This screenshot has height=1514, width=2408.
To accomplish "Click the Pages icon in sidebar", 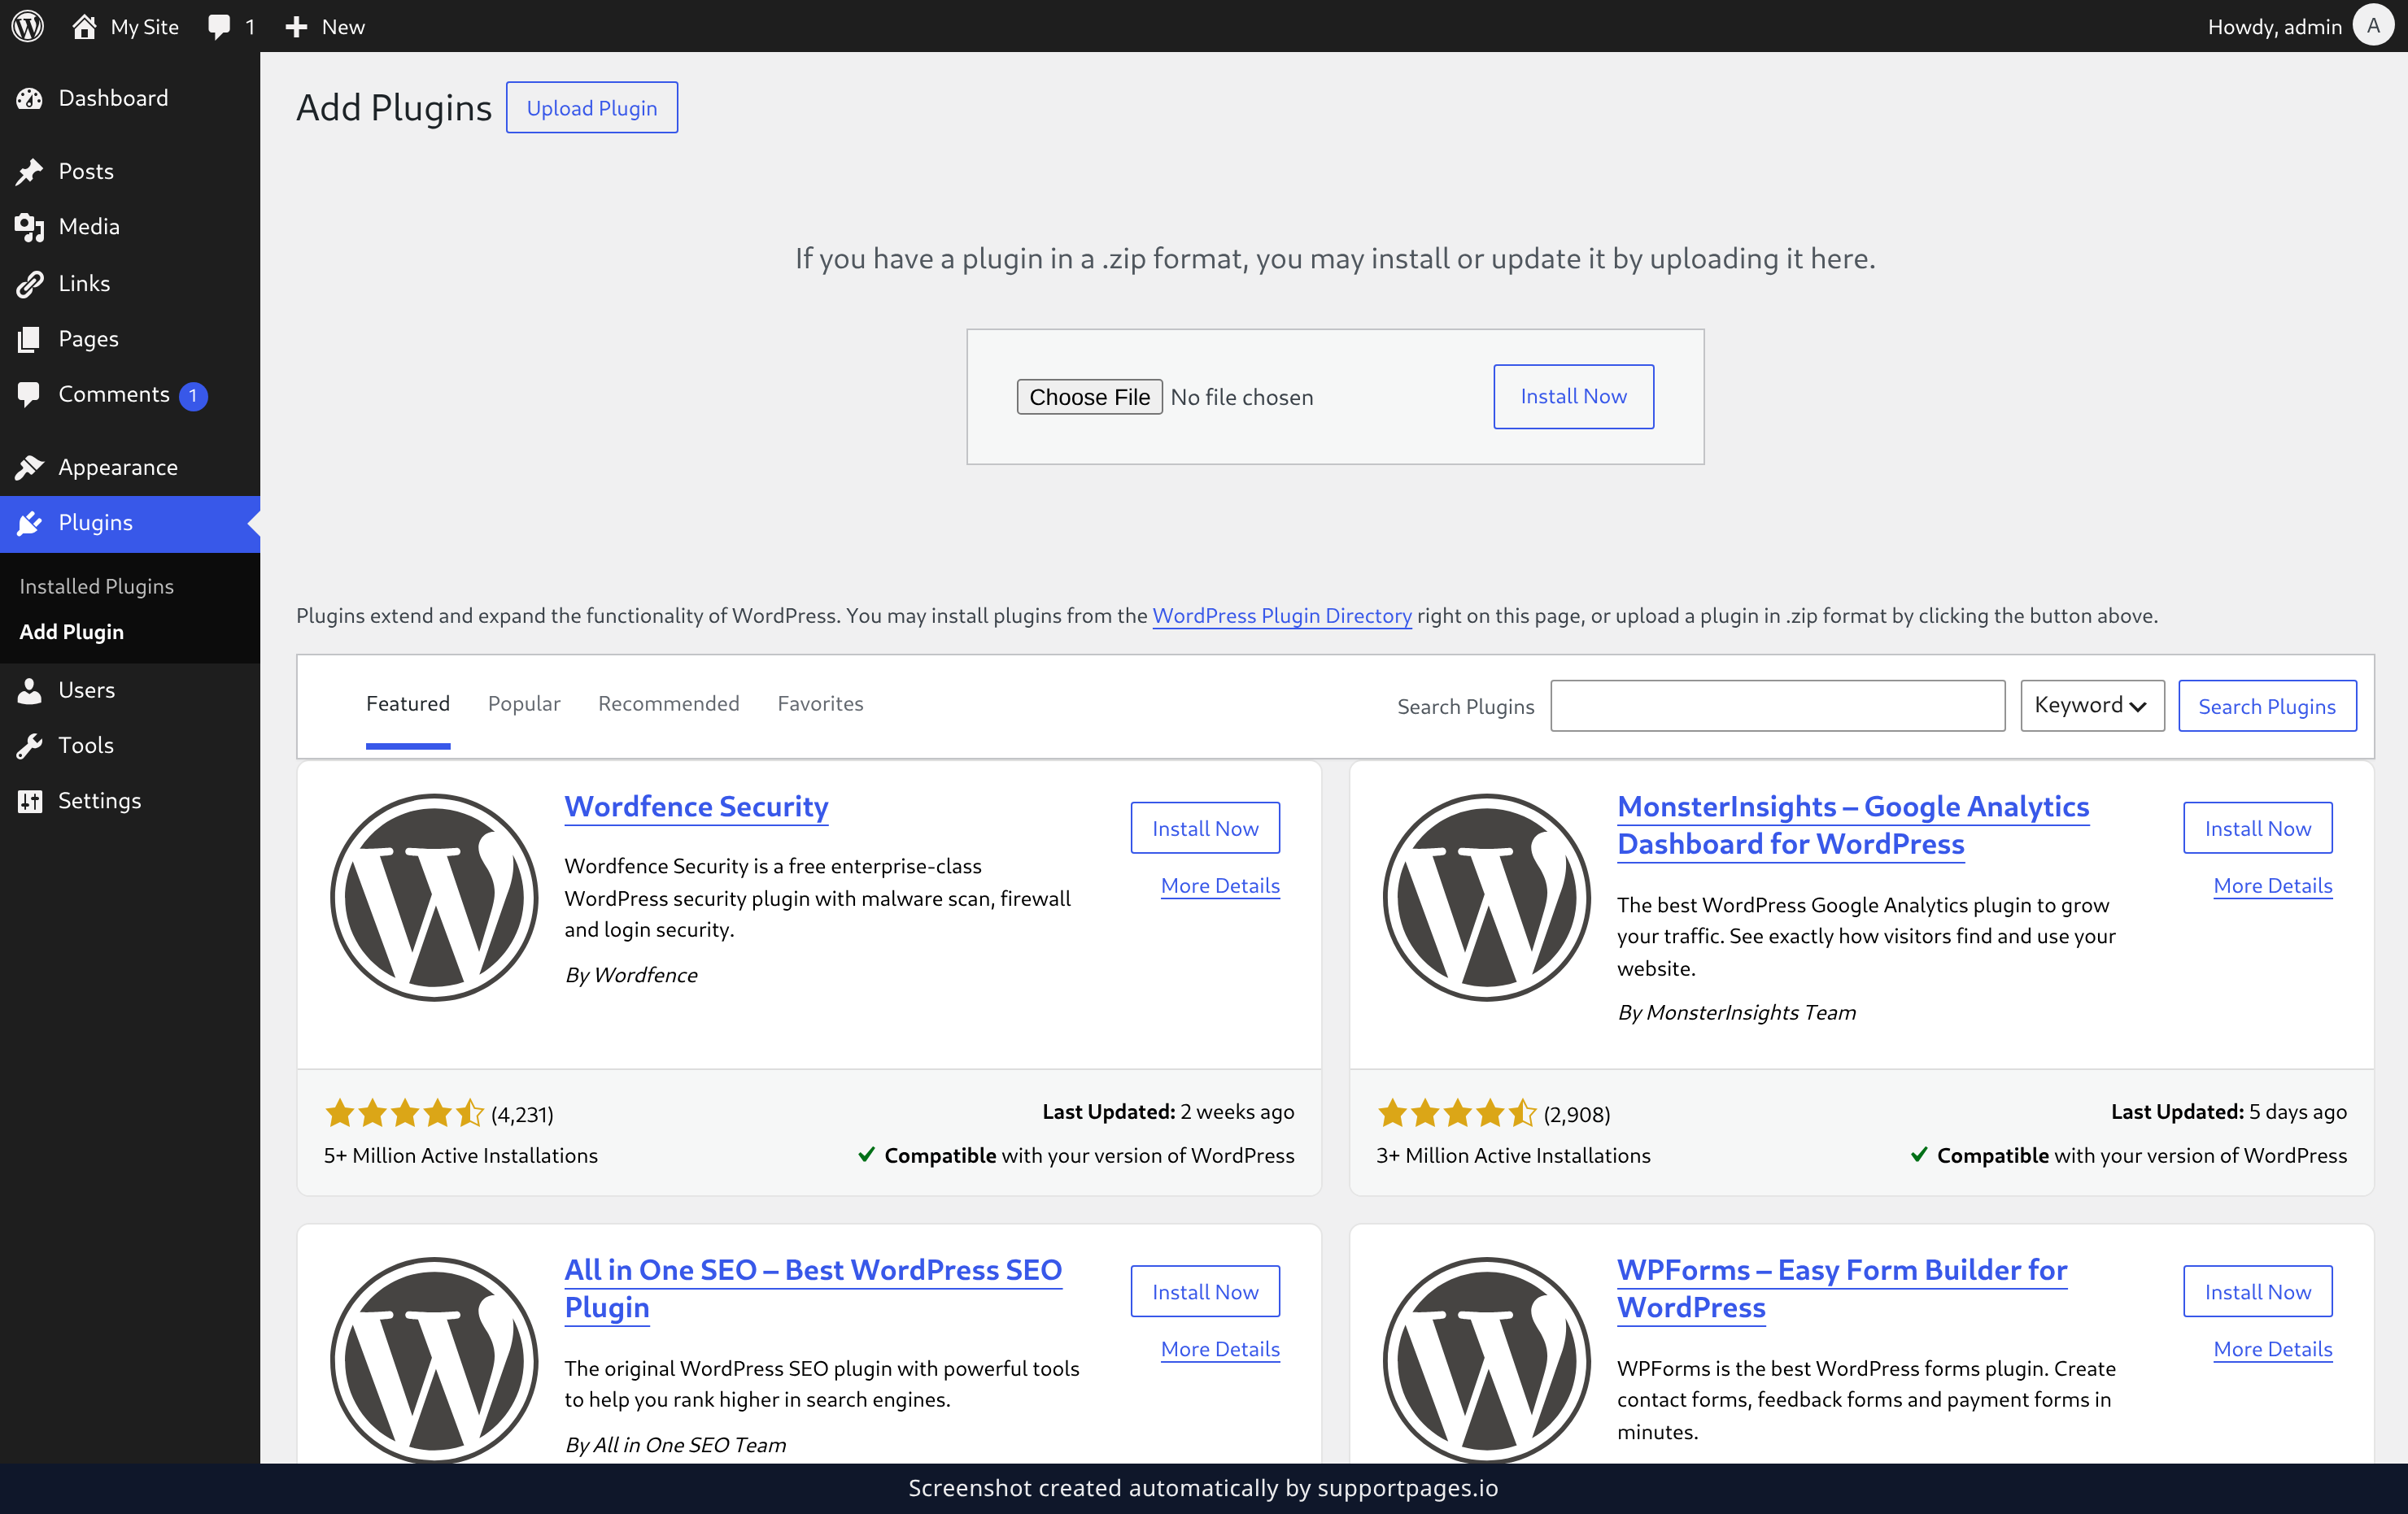I will pos(30,339).
